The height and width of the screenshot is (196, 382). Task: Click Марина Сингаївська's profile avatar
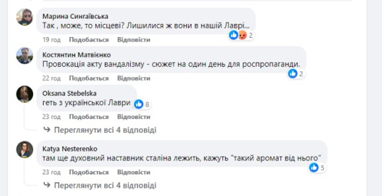pyautogui.click(x=25, y=17)
